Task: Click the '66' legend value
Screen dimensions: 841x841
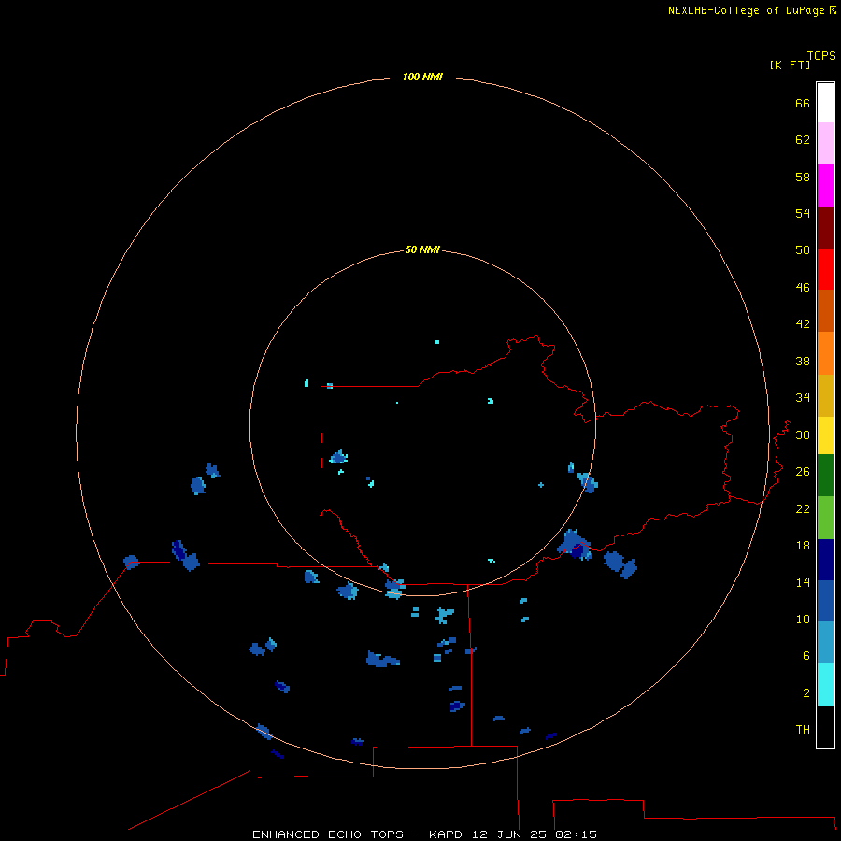Action: coord(803,103)
